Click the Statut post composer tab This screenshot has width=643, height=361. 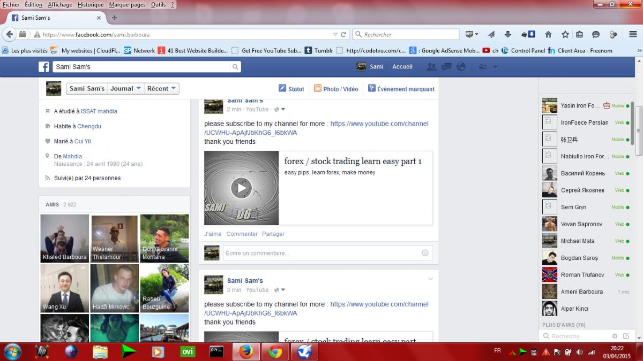click(291, 89)
